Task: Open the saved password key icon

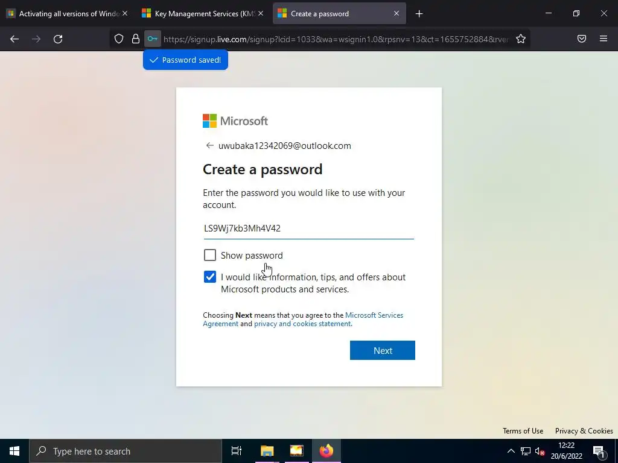Action: 153,39
